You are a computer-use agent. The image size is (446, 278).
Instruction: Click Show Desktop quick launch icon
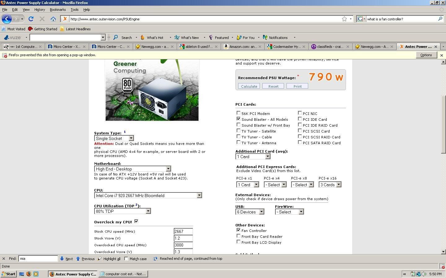click(x=22, y=274)
